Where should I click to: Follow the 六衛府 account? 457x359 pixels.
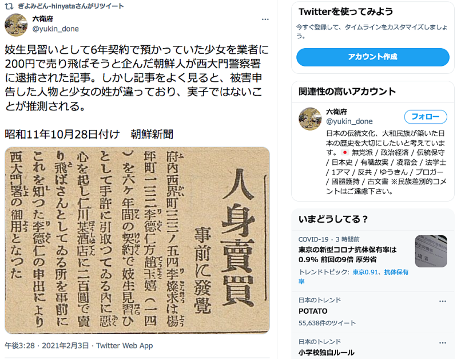[426, 117]
